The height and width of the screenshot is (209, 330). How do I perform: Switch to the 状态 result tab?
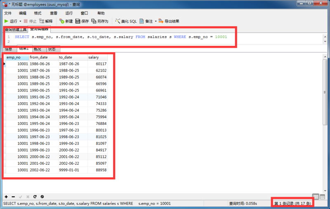tap(51, 49)
